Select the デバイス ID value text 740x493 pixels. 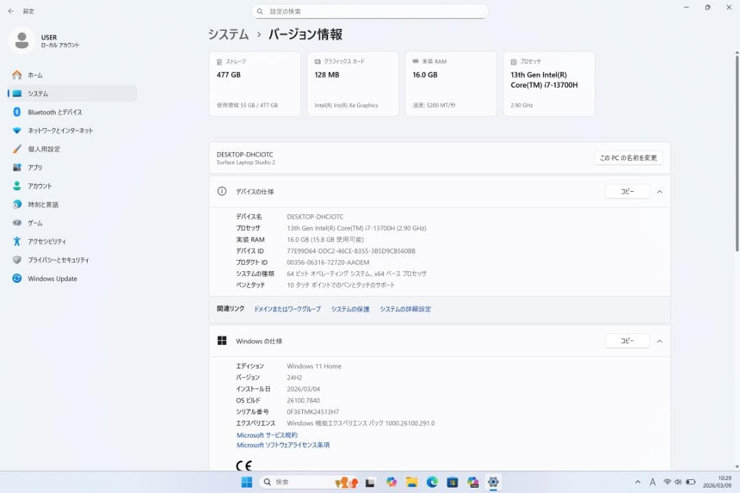(x=351, y=251)
